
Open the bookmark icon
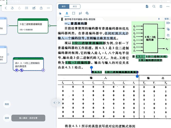(x=161, y=6)
